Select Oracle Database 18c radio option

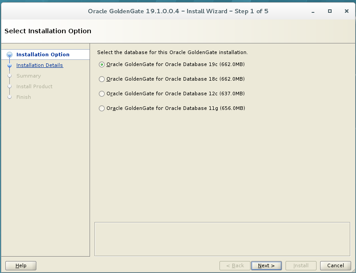point(102,79)
